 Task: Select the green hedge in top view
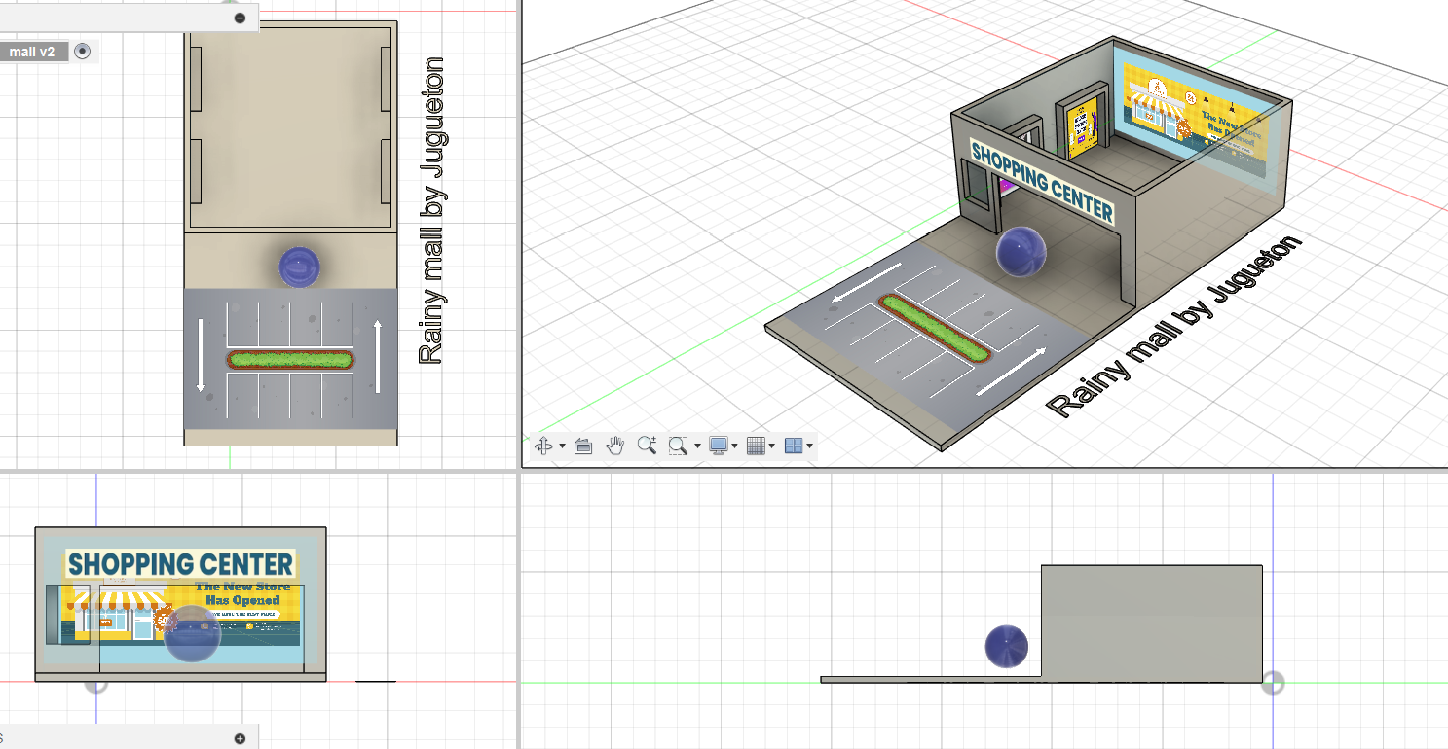[x=290, y=360]
